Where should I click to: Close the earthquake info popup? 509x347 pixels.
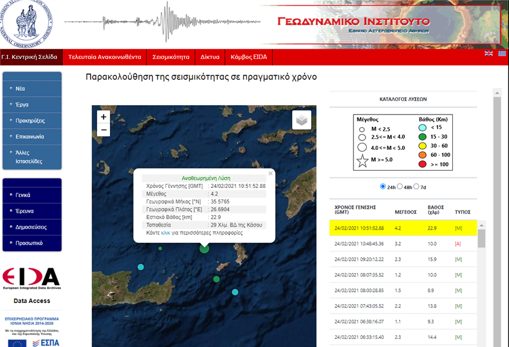tap(270, 173)
